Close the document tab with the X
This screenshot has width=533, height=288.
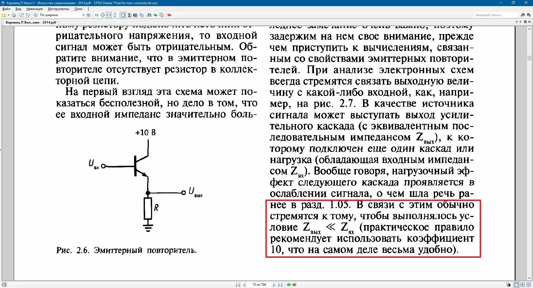click(x=529, y=22)
